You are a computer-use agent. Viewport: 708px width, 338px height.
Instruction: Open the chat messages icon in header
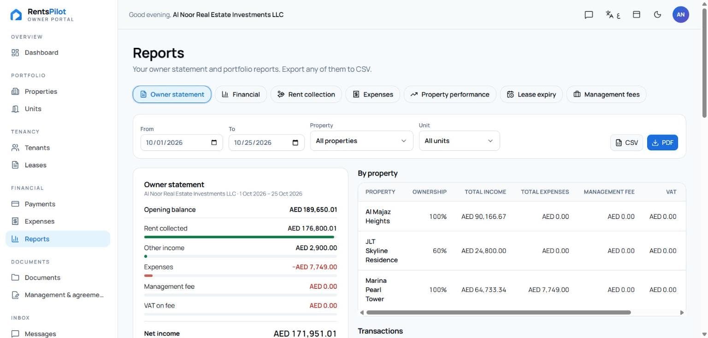589,15
